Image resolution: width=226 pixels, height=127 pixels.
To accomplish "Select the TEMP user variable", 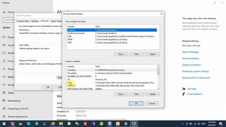I will 112,40.
